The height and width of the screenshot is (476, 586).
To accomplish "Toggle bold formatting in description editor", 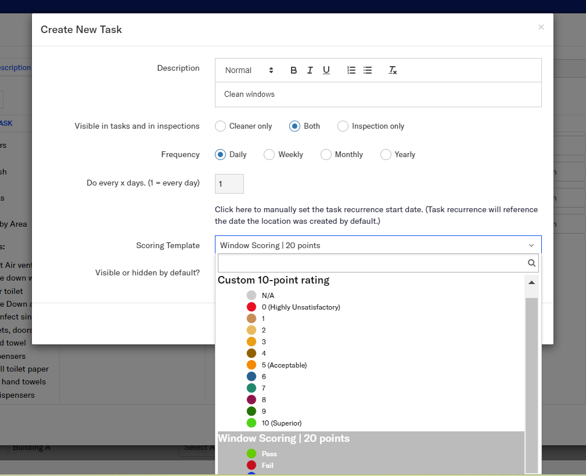I will (293, 70).
